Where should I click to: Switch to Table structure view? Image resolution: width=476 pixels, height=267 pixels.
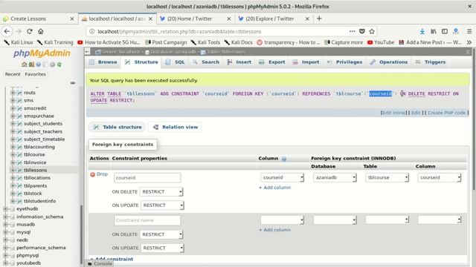click(x=118, y=127)
